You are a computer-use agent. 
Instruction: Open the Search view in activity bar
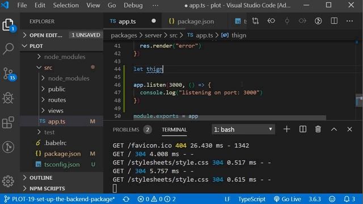pos(9,49)
